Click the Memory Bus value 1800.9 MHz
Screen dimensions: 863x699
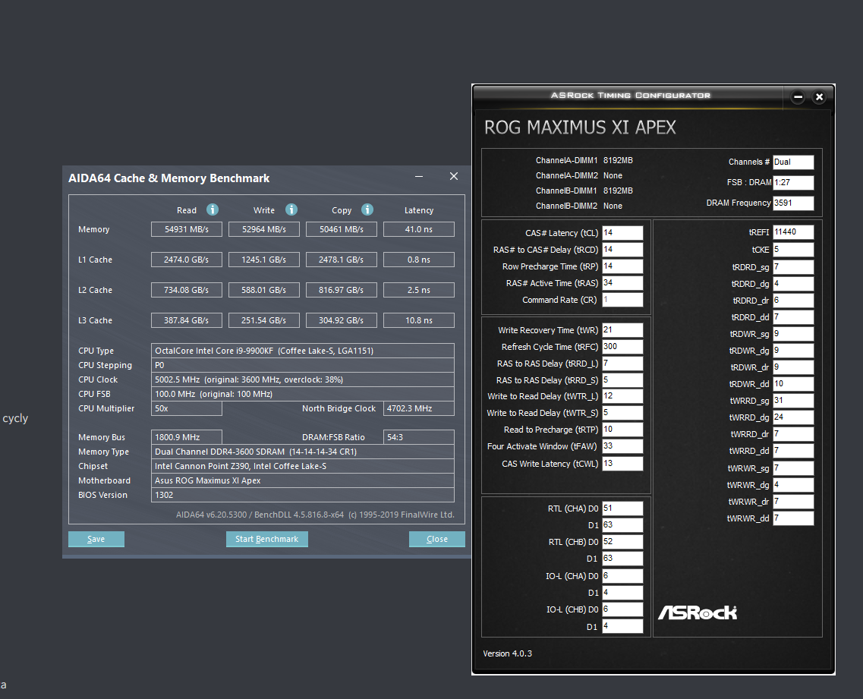tap(187, 437)
